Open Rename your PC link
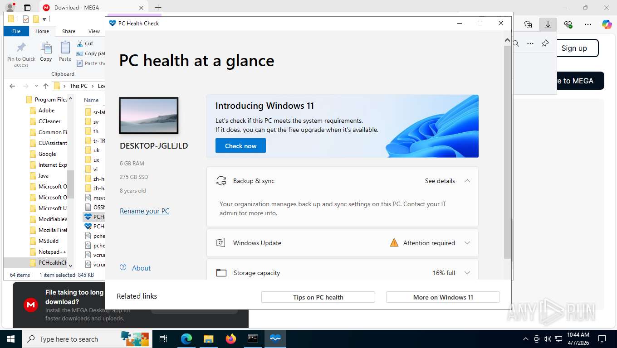 click(144, 211)
